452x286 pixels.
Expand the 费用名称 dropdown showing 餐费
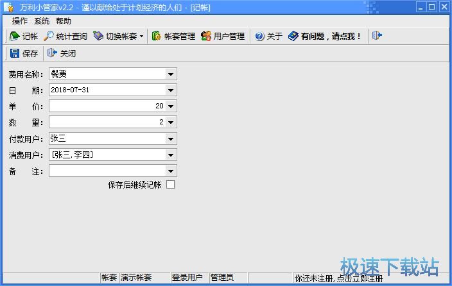(x=171, y=74)
